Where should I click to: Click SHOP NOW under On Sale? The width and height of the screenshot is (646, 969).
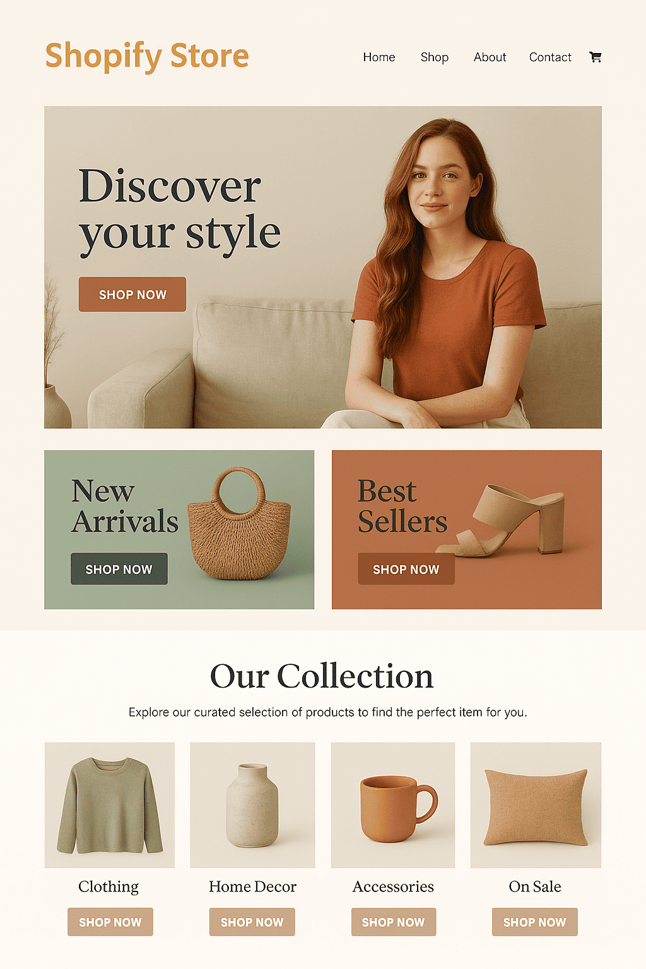(535, 922)
